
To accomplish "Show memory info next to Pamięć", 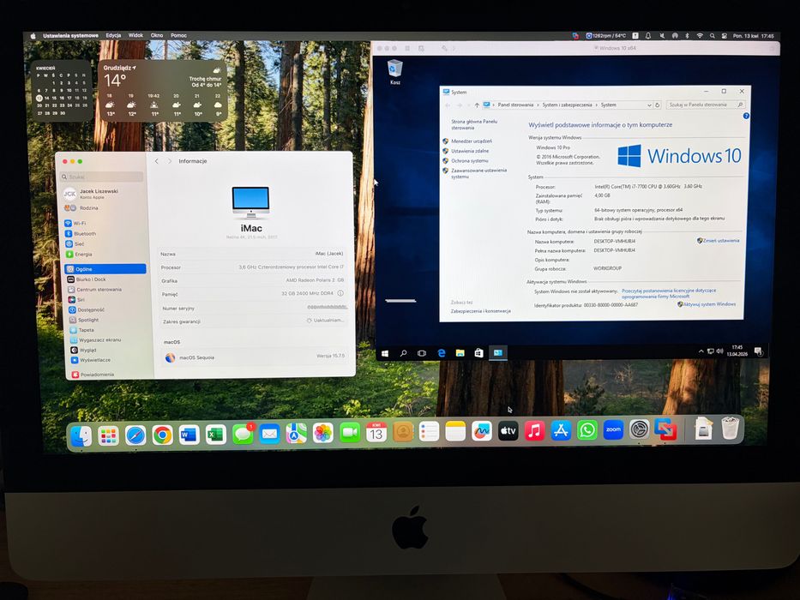I will 340,293.
